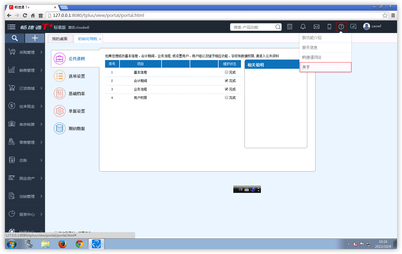Viewport: 402px width, 254px height.
Task: Click the help question-mark icon
Action: tap(341, 27)
